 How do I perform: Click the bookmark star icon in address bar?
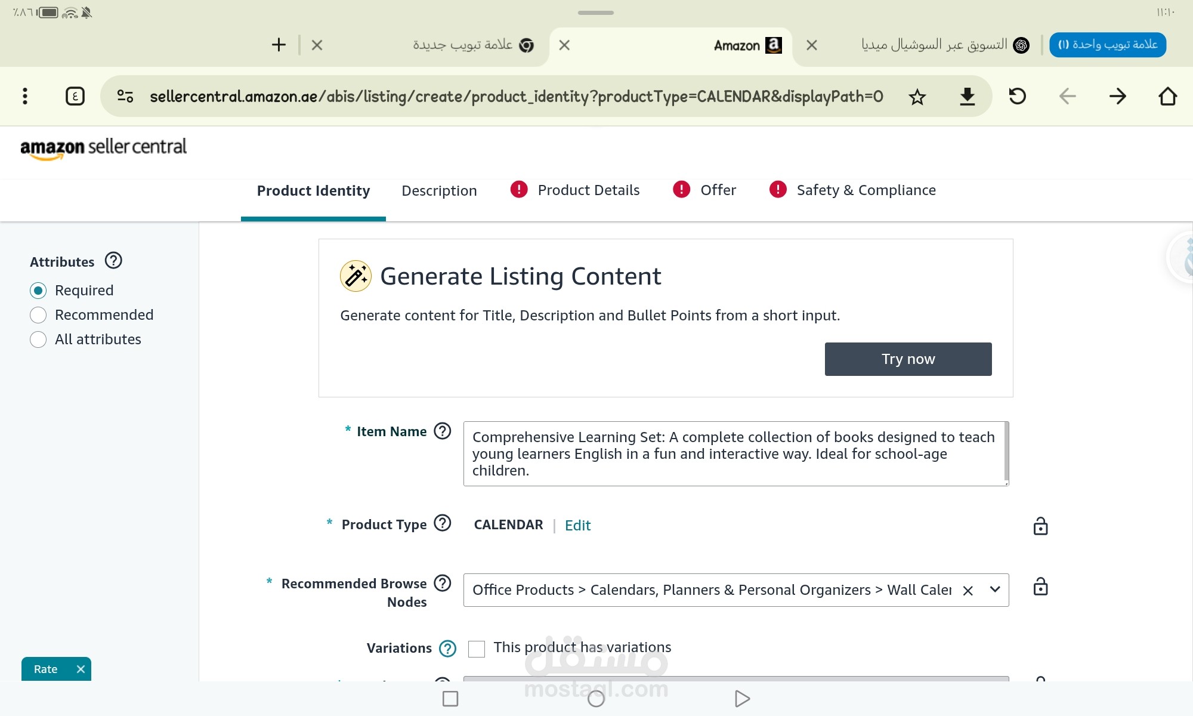coord(917,97)
